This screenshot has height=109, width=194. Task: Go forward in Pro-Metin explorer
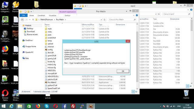click(26, 19)
